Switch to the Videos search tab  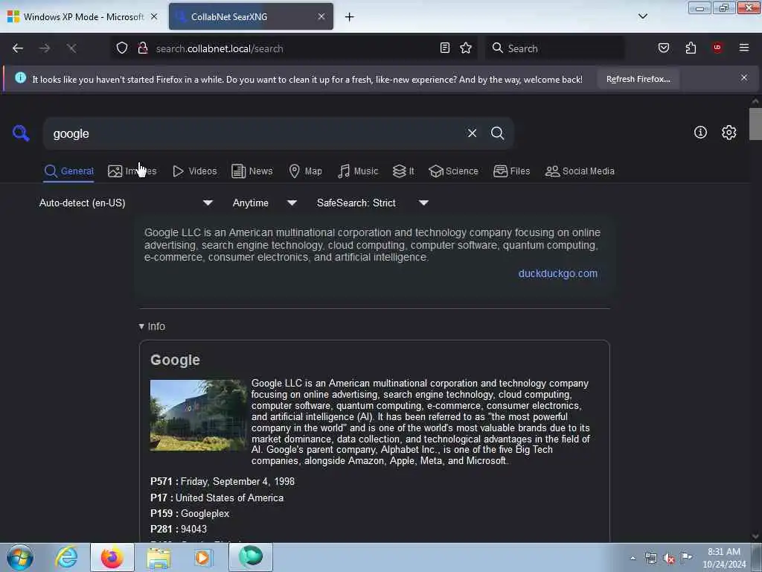(195, 171)
